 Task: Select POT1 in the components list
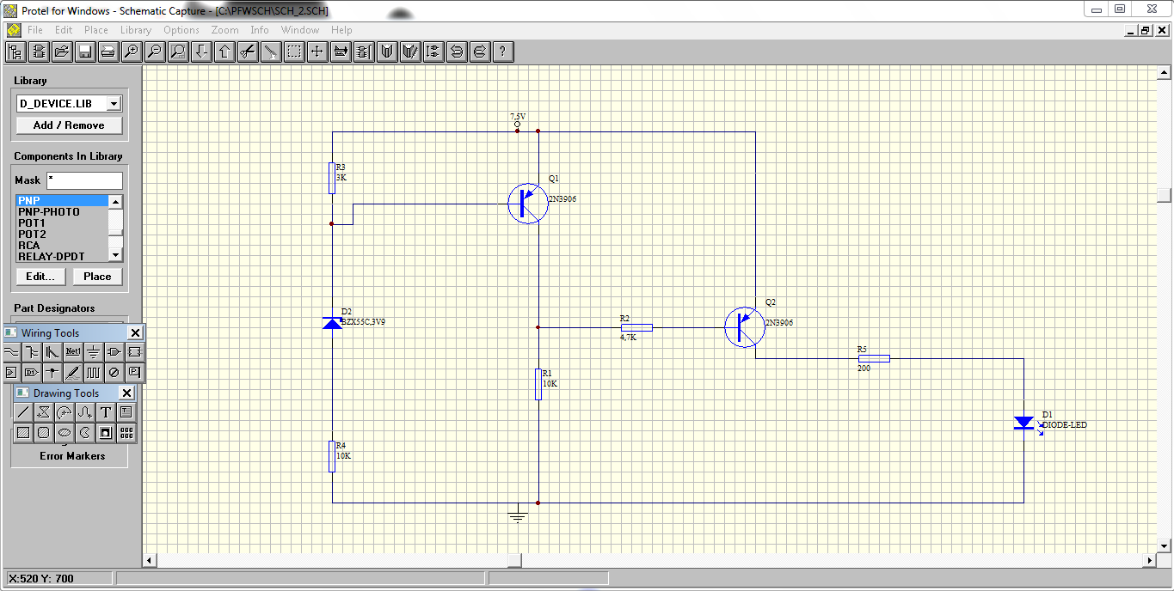[62, 222]
